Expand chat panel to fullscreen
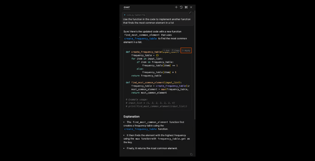 (x=186, y=7)
